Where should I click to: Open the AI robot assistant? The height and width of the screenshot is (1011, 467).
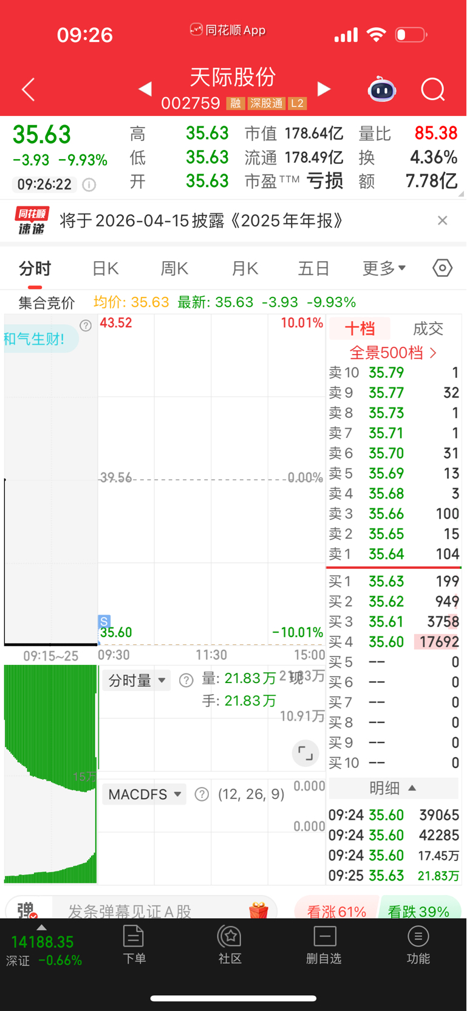click(382, 90)
